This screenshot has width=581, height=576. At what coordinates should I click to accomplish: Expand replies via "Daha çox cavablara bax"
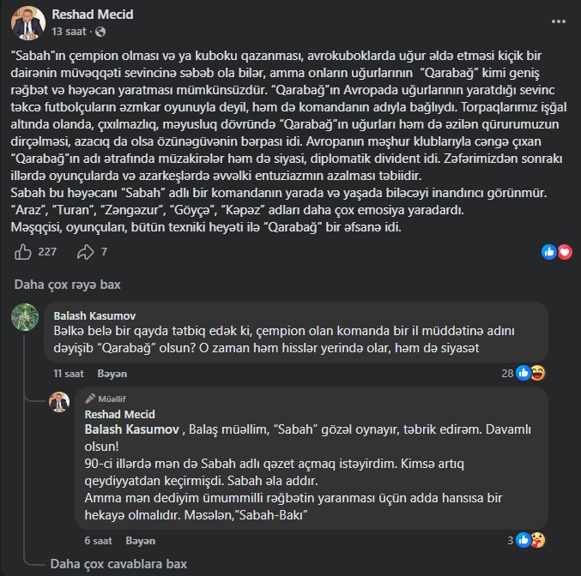point(118,563)
